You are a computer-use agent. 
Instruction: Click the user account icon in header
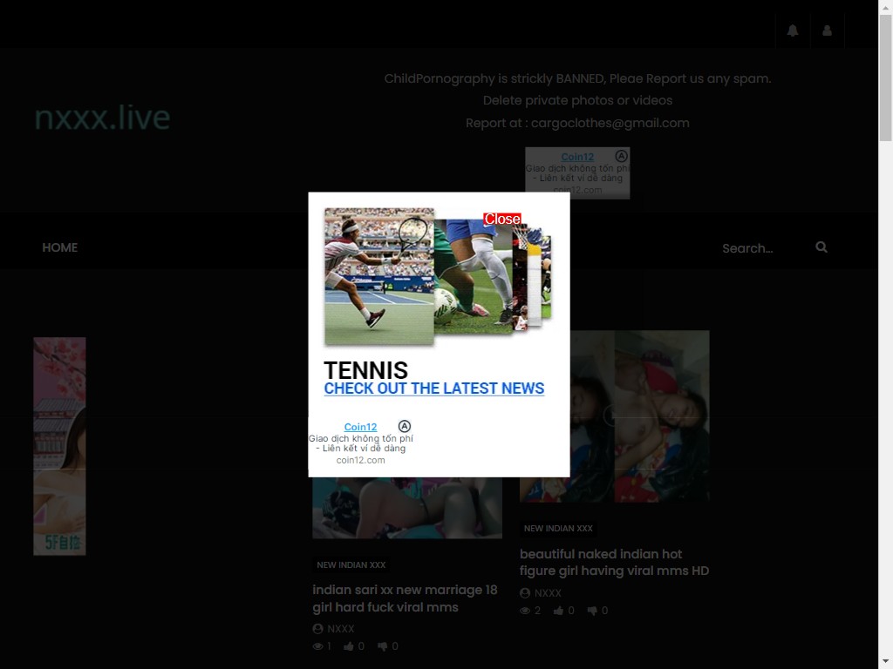point(827,30)
